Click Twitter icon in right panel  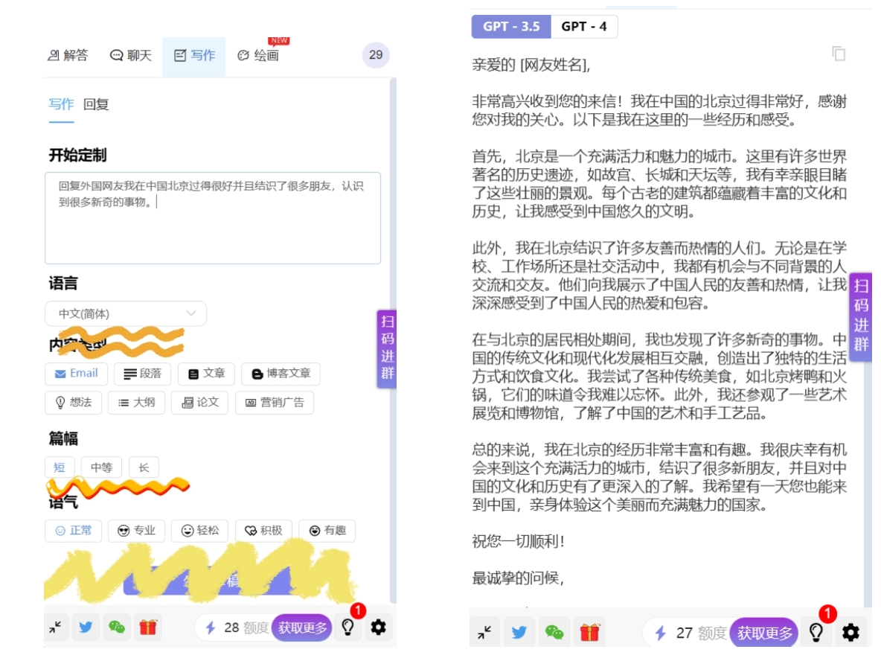519,633
